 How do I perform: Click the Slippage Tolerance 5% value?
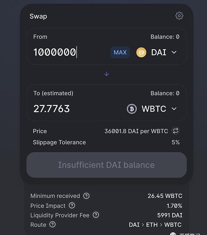[x=176, y=142]
